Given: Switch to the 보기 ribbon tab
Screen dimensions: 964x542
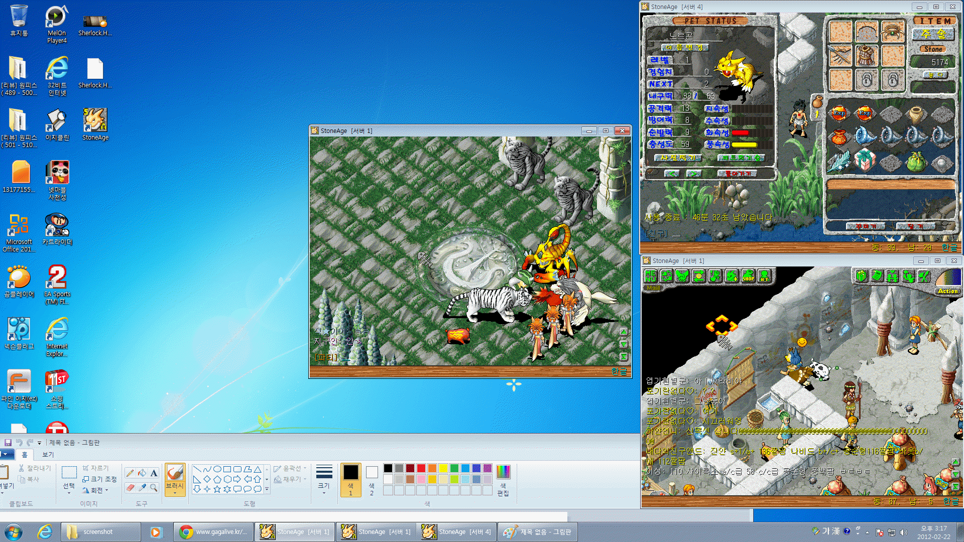Looking at the screenshot, I should click(48, 455).
